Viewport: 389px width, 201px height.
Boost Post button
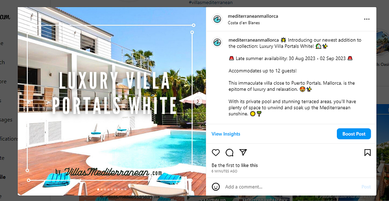coord(354,134)
